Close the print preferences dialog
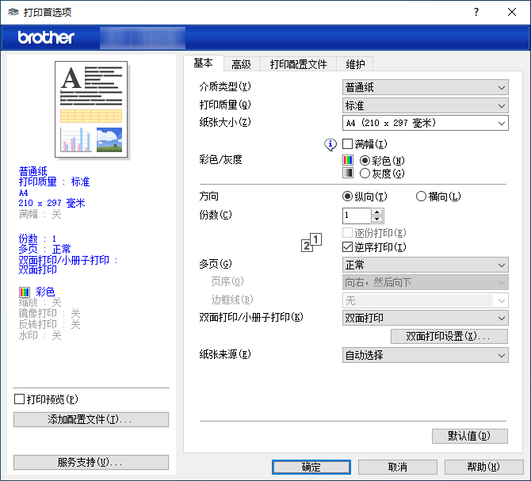This screenshot has height=481, width=531. point(512,12)
